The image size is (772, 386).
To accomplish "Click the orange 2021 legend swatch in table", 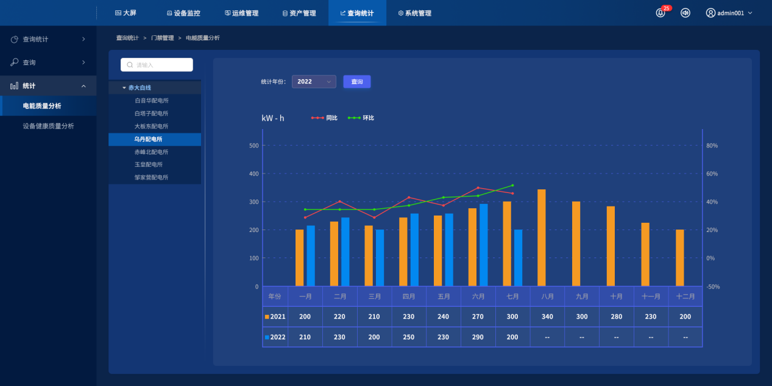I will pos(267,317).
